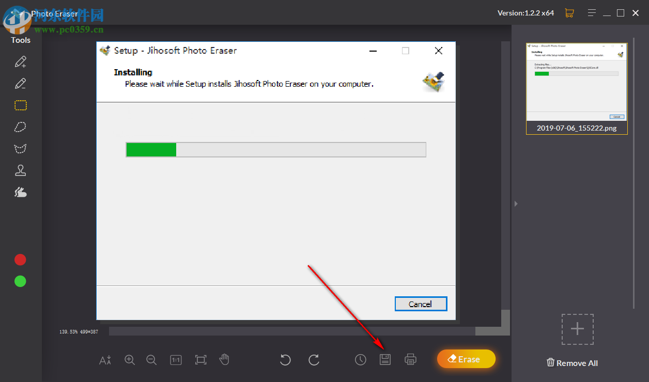
Task: Click Remove All in right panel
Action: point(571,363)
